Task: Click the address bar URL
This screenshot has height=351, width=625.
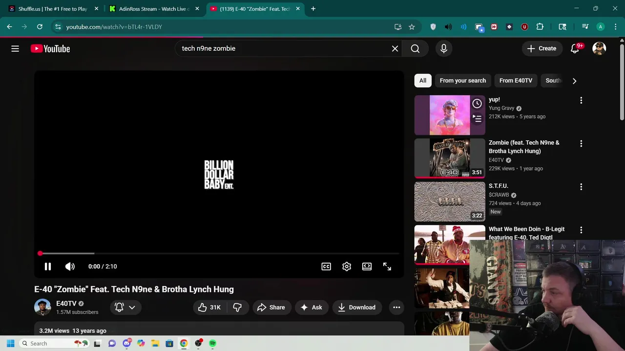Action: point(114,27)
